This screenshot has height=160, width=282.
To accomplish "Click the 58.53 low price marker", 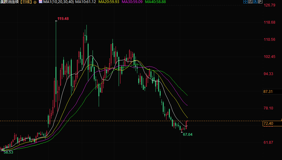I will (x=9, y=152).
